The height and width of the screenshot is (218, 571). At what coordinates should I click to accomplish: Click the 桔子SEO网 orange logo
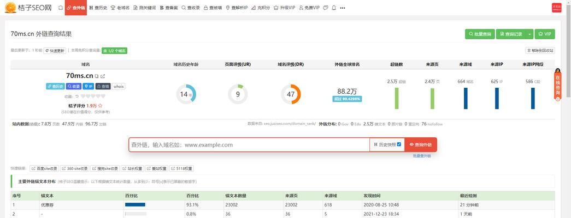(10, 7)
